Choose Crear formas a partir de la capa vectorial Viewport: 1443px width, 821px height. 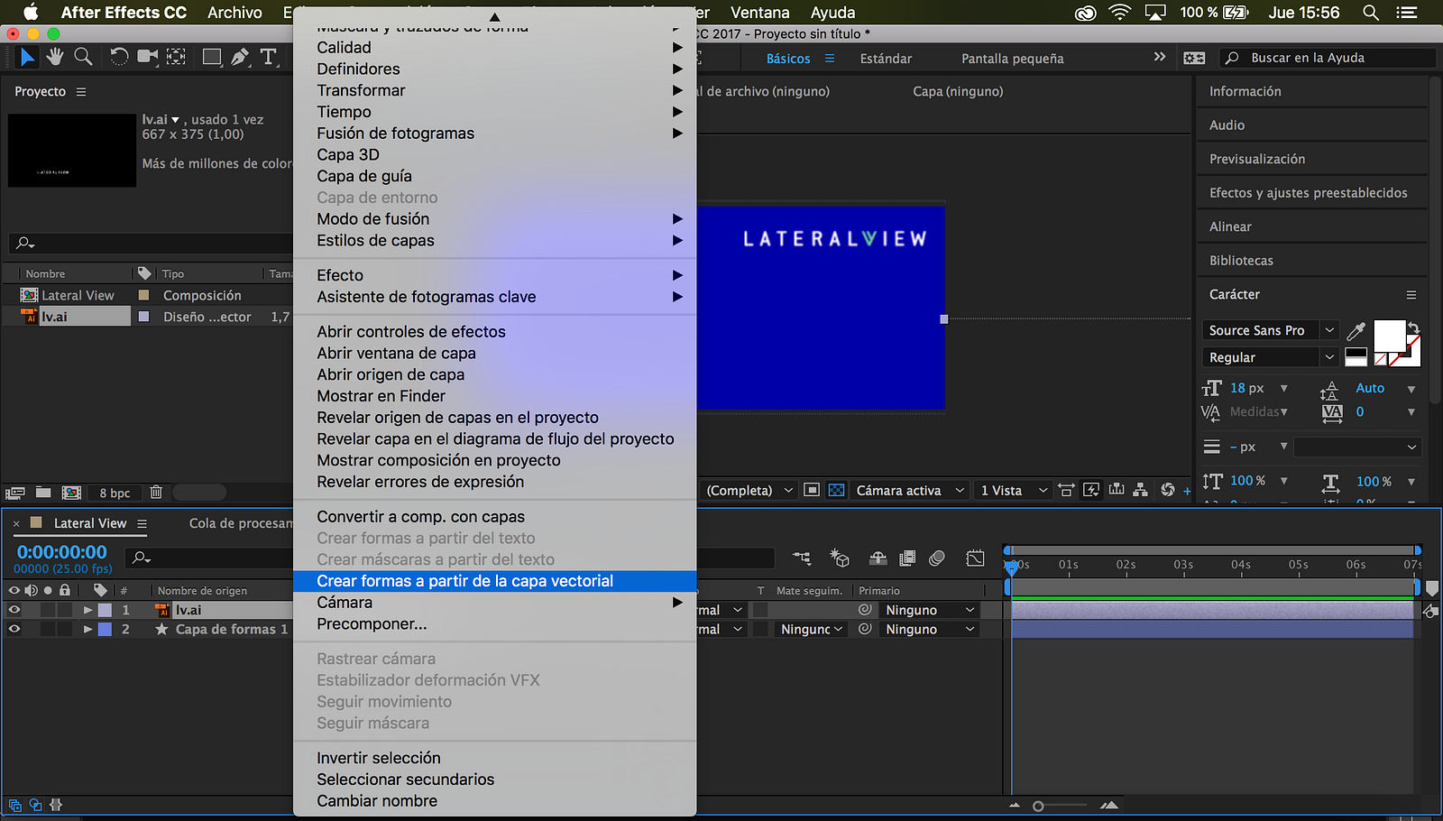[464, 581]
